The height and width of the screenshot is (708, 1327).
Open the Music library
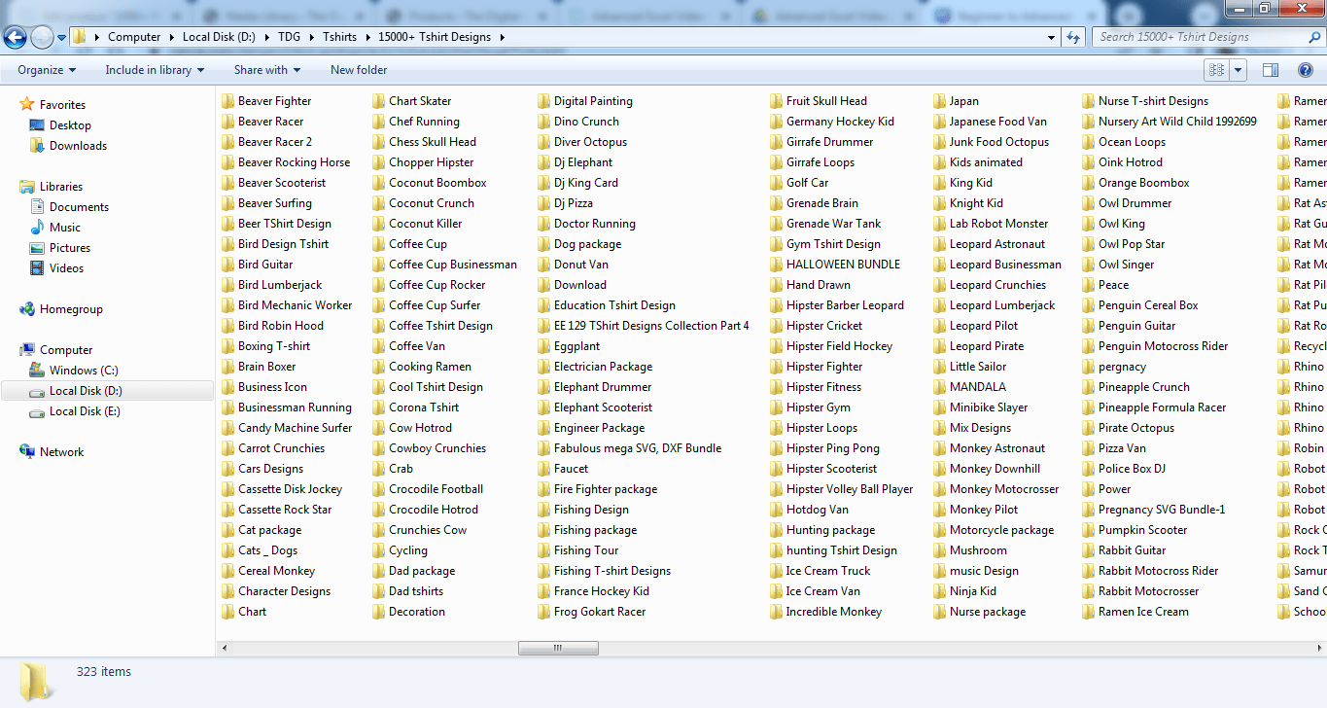65,228
